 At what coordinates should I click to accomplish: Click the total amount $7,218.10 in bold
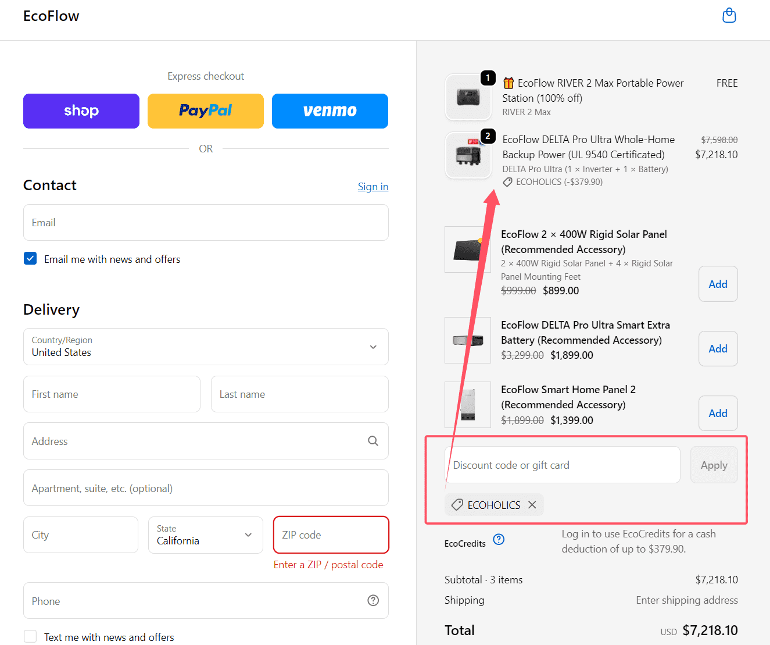[710, 630]
